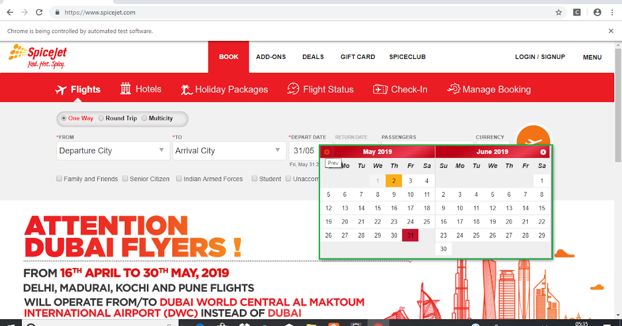The image size is (622, 326).
Task: Open the Chrome three-dot menu
Action: pyautogui.click(x=612, y=12)
